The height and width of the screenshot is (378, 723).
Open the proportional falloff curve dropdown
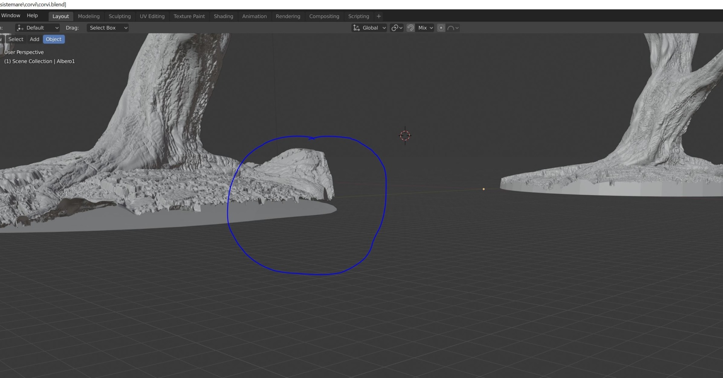point(453,28)
